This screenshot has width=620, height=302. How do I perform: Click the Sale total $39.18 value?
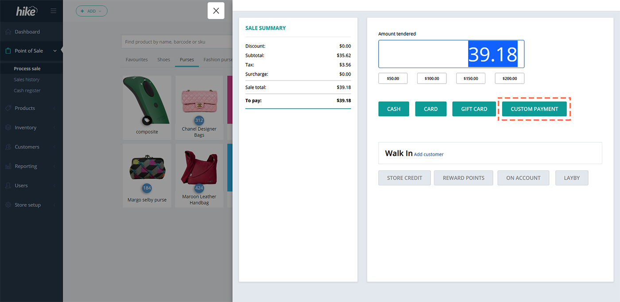(344, 88)
